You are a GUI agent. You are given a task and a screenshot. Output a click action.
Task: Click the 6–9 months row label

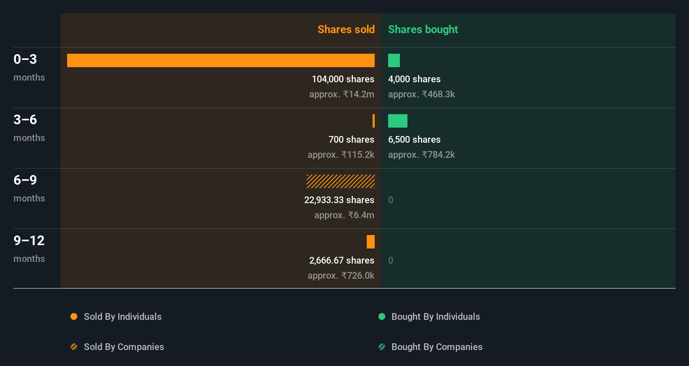[29, 188]
